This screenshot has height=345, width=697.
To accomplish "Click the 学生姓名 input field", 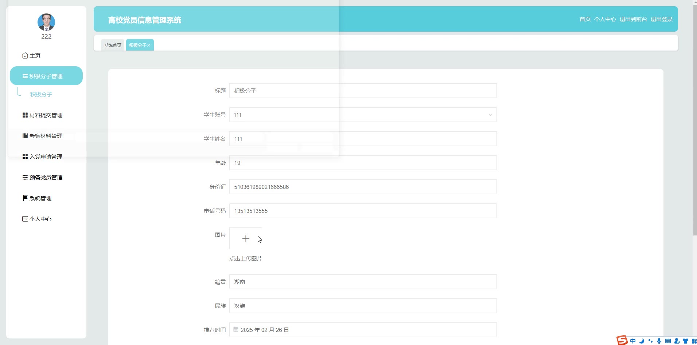I will 363,139.
